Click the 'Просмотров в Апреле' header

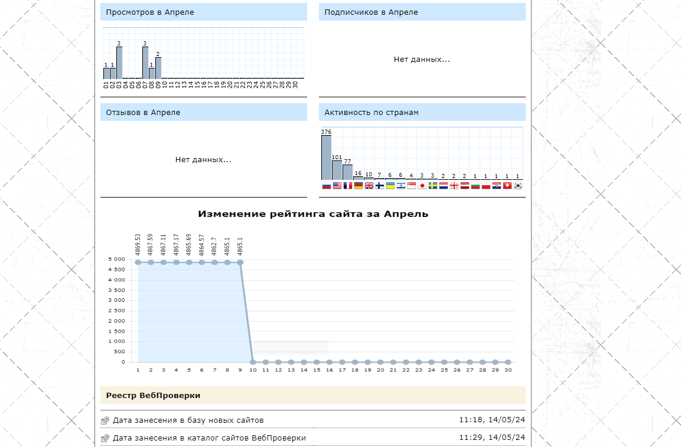tap(204, 12)
